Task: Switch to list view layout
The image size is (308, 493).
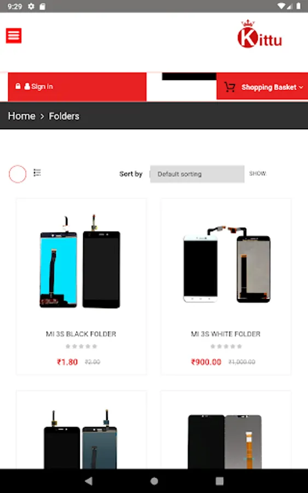Action: point(37,173)
